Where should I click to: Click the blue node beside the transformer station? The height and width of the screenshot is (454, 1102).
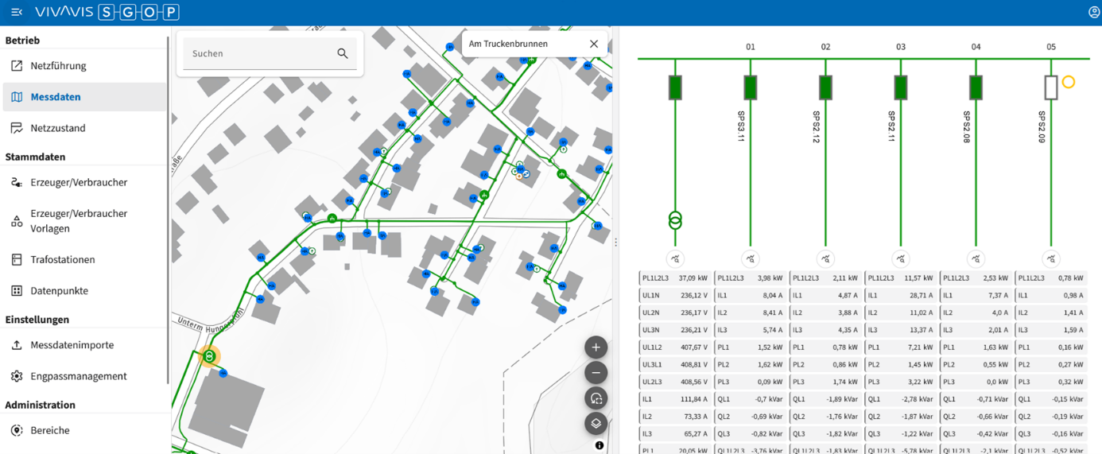pyautogui.click(x=223, y=373)
